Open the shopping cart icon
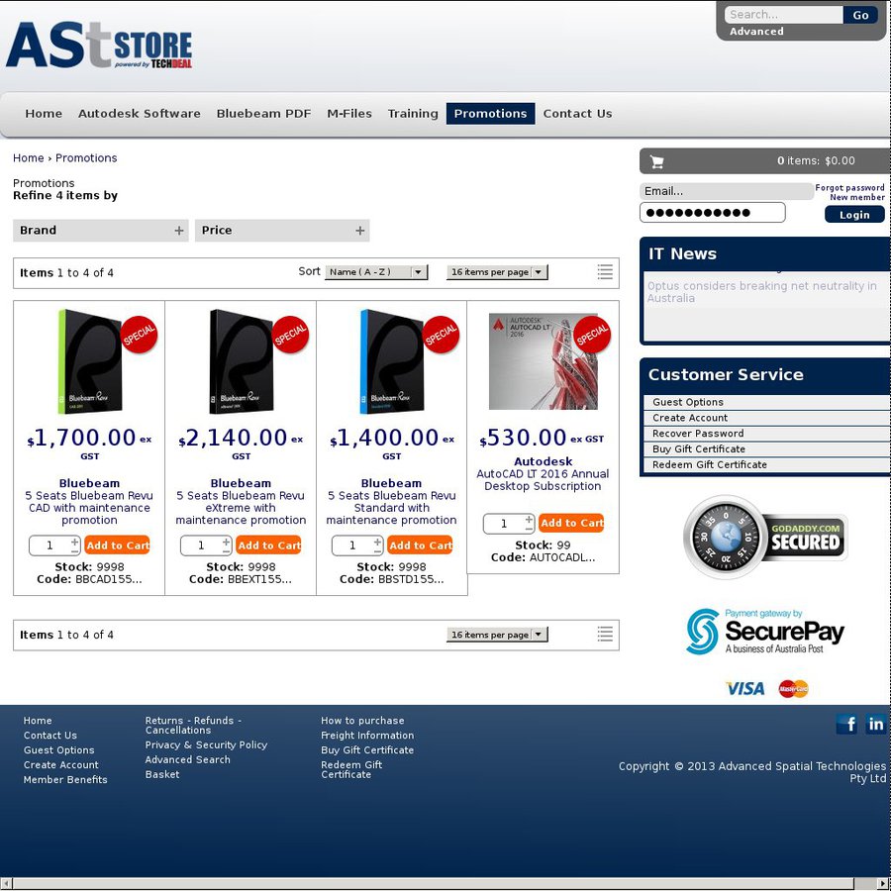The image size is (891, 891). tap(657, 162)
